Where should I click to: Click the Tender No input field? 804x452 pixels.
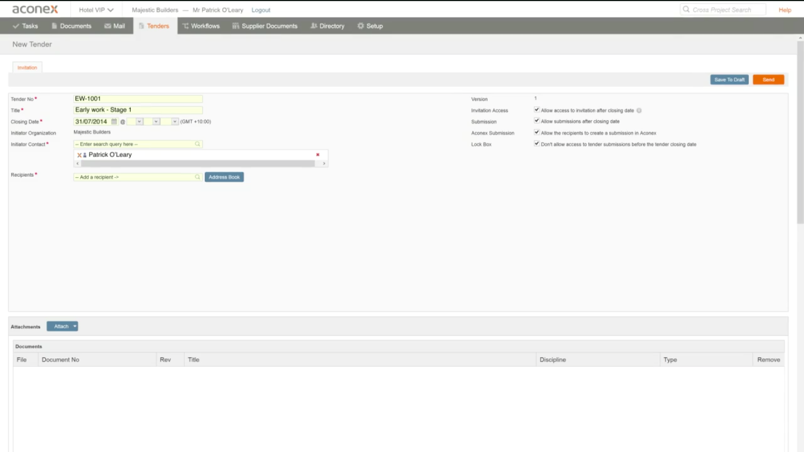coord(138,99)
